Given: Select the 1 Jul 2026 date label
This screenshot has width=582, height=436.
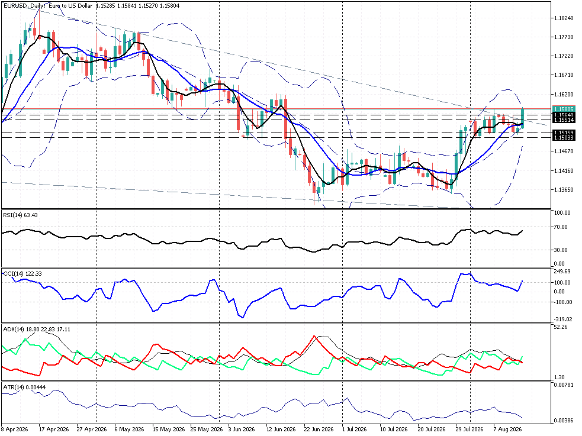Looking at the screenshot, I should click(x=354, y=429).
